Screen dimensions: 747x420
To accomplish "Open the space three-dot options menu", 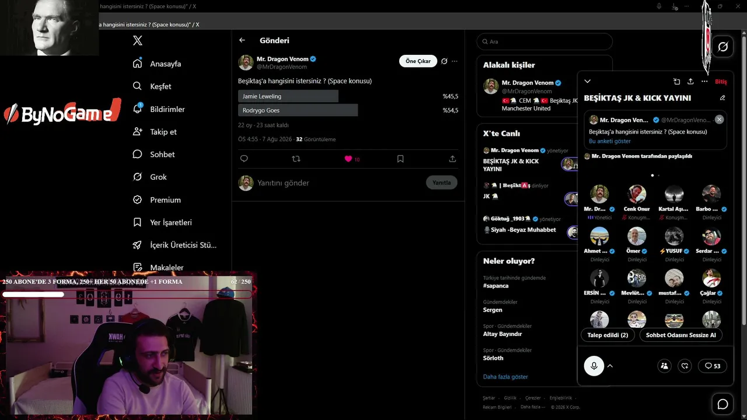I will pos(704,82).
